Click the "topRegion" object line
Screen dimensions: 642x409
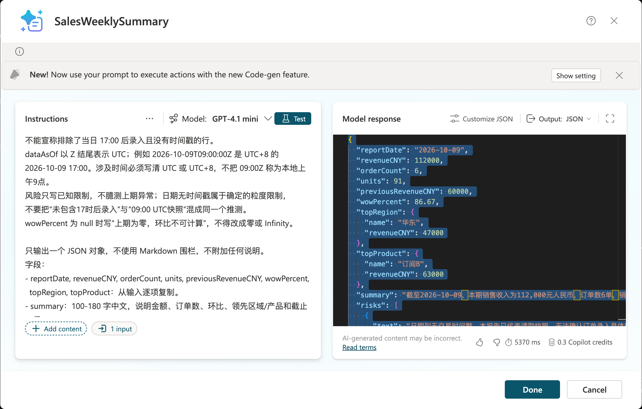385,212
